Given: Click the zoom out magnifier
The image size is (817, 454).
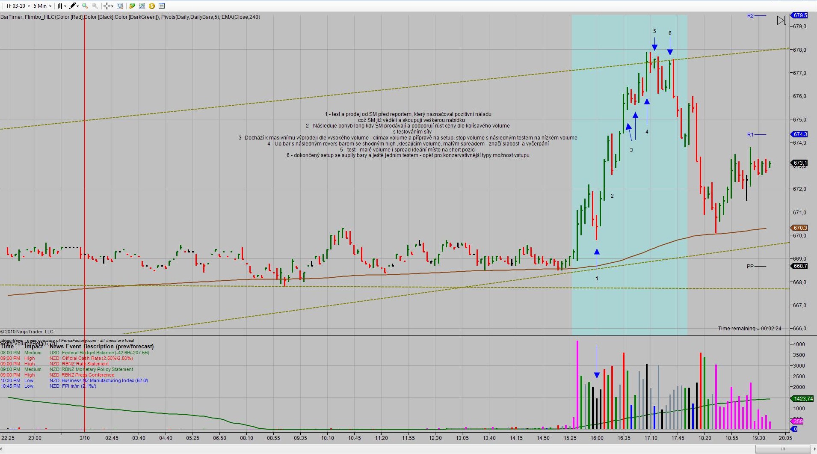Looking at the screenshot, I should coord(95,6).
